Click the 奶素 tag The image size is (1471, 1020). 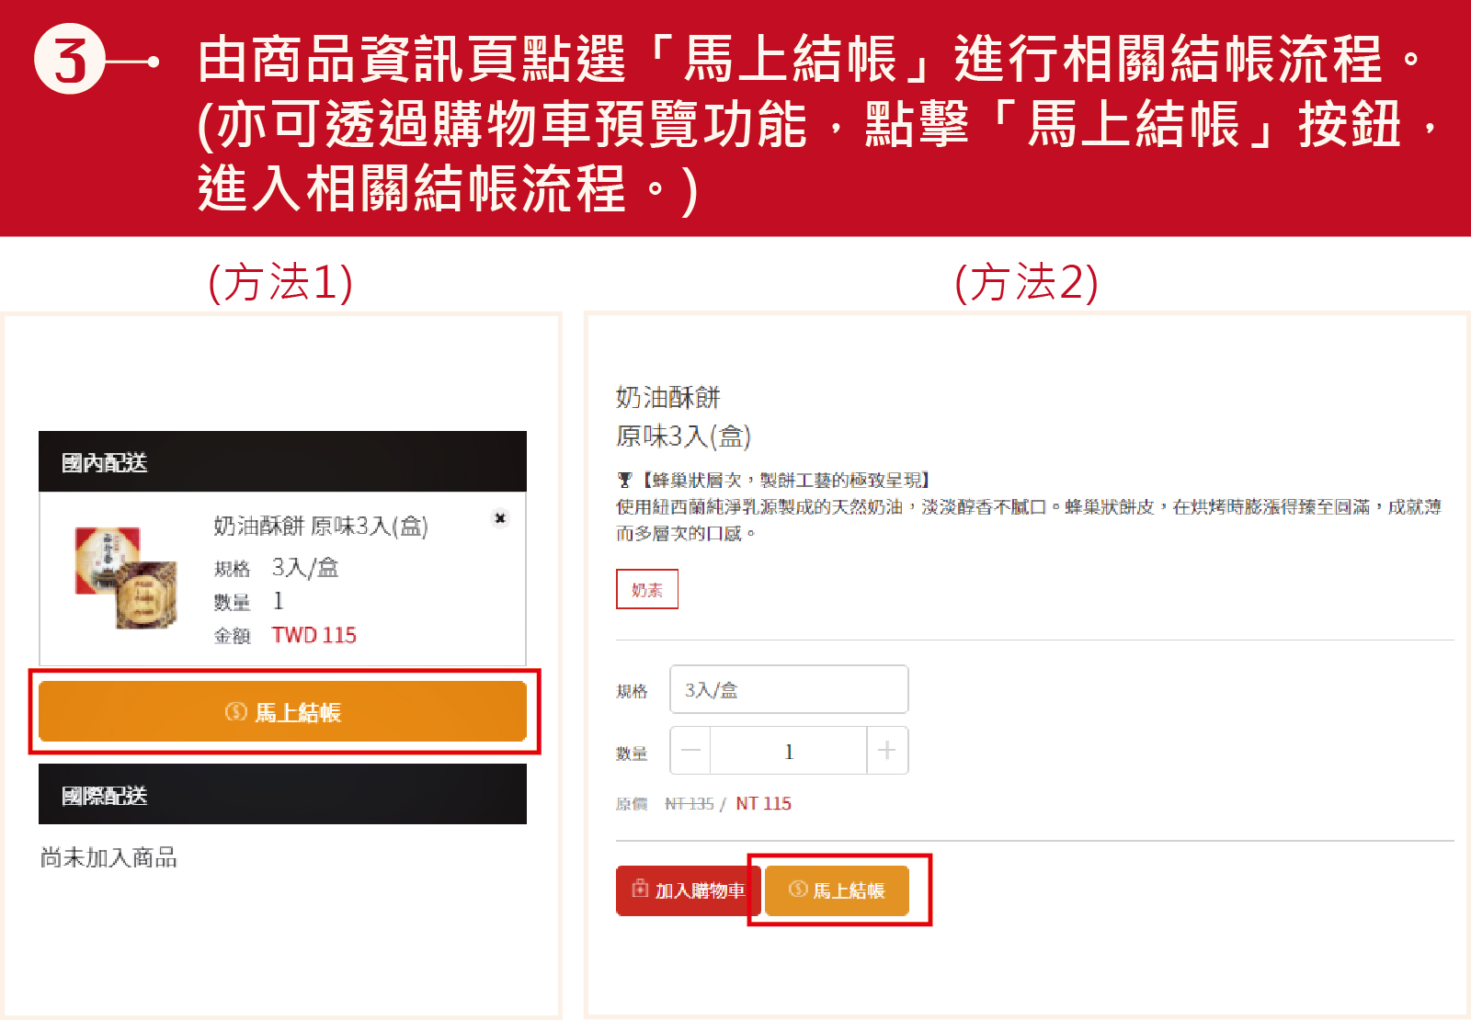coord(646,590)
